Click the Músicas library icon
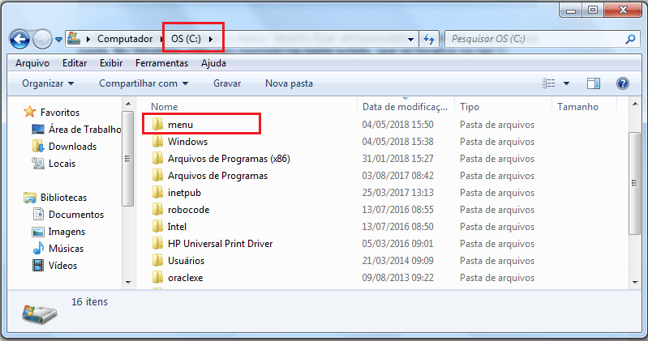 pos(38,249)
